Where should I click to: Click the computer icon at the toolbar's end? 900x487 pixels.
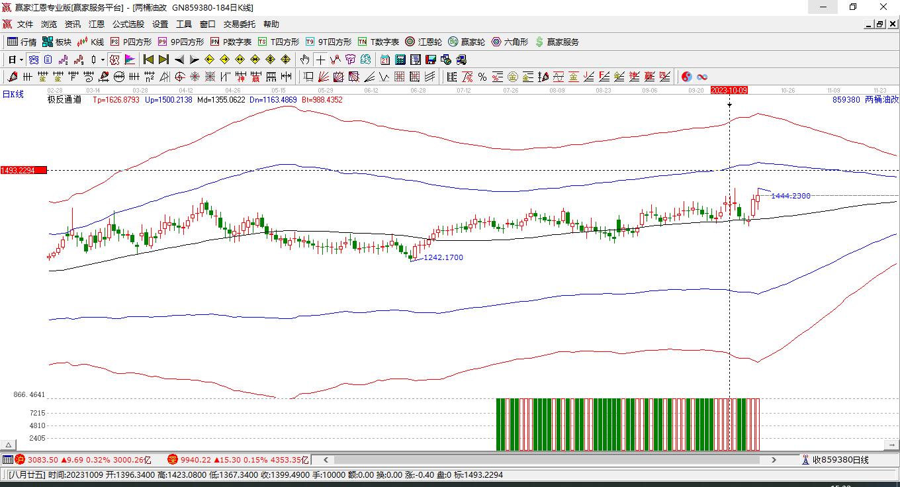click(461, 60)
